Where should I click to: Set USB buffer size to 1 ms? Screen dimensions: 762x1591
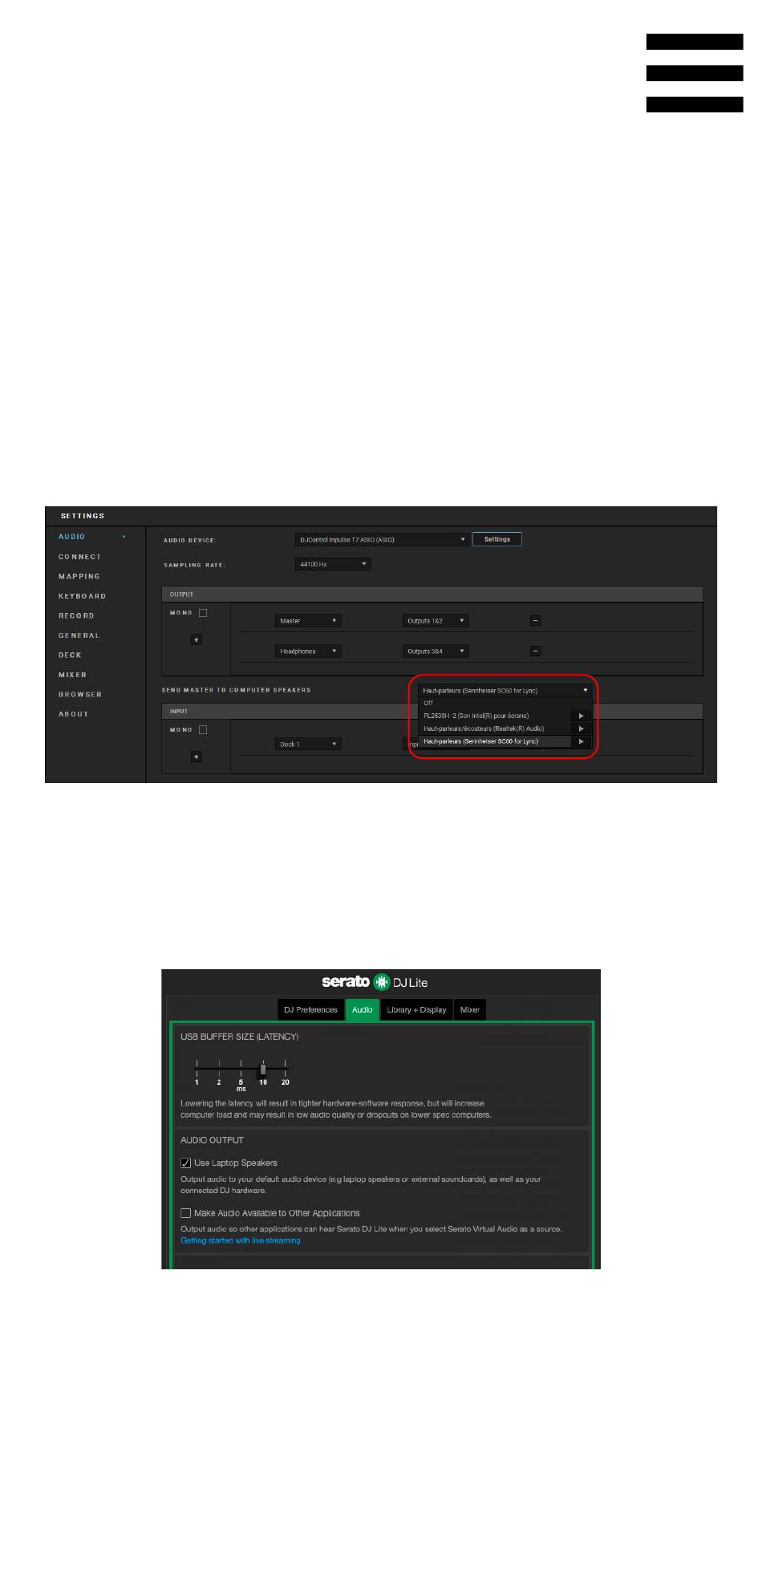pyautogui.click(x=197, y=1082)
